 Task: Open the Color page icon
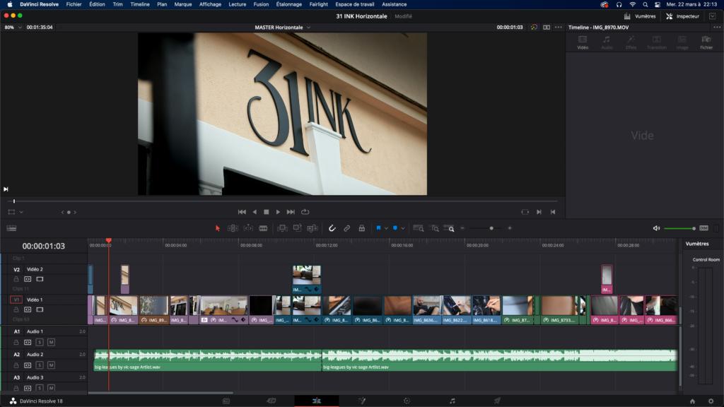(x=407, y=401)
